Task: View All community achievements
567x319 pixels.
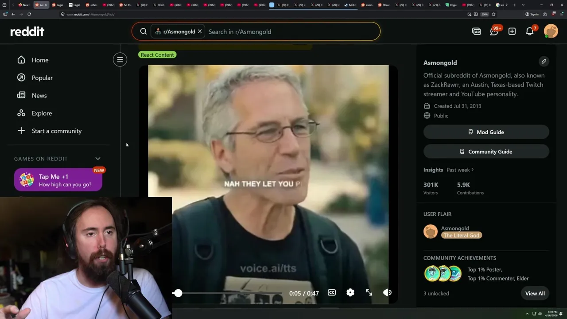Action: pos(535,293)
